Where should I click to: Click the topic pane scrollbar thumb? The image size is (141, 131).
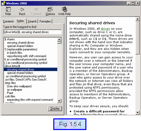coord(137,38)
